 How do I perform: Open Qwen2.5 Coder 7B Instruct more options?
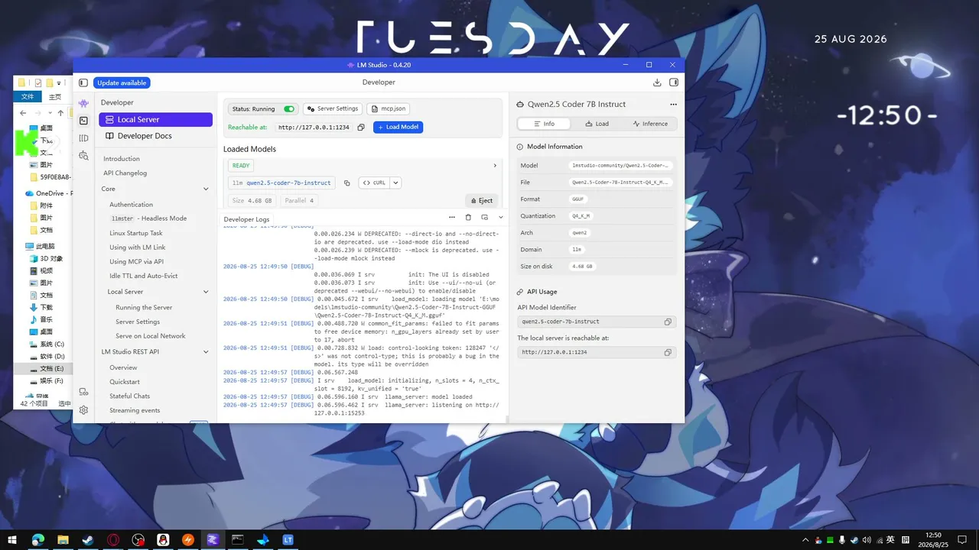pos(673,105)
